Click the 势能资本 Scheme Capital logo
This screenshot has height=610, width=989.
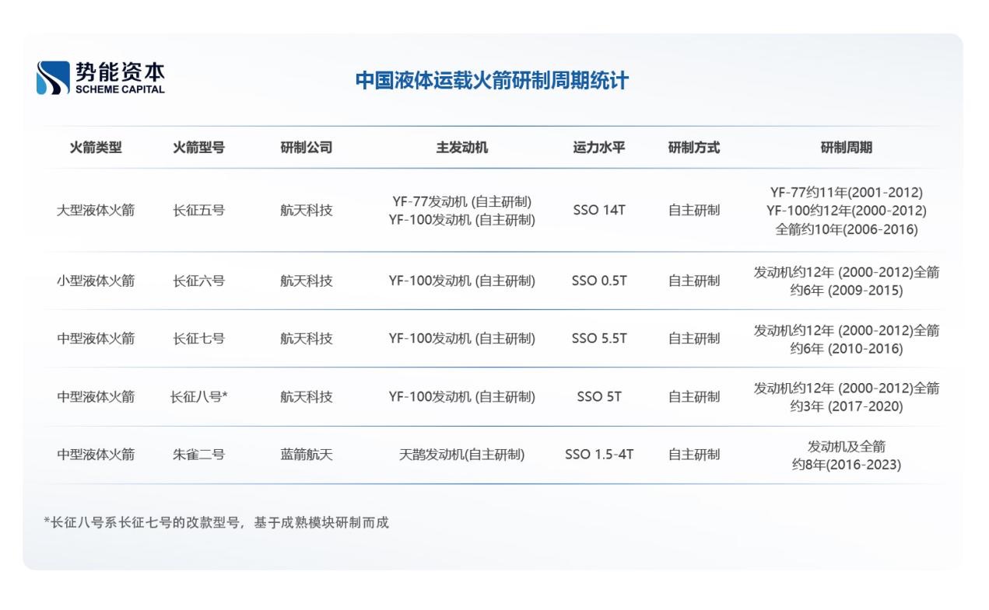(x=100, y=78)
